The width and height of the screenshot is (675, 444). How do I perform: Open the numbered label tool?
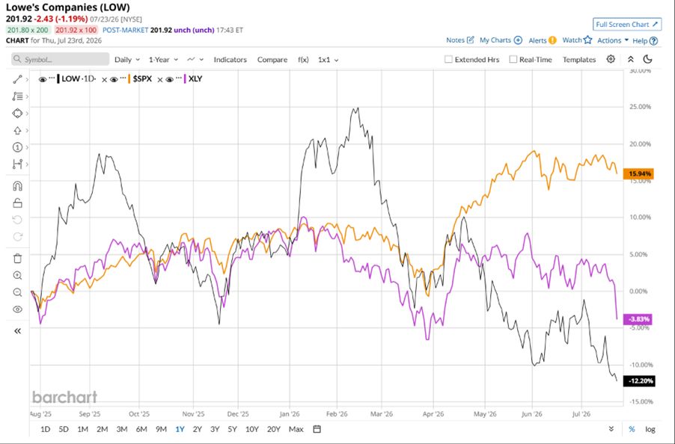coord(17,147)
